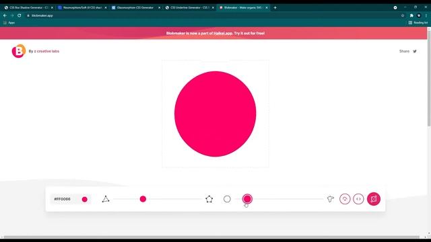The width and height of the screenshot is (431, 242).
Task: Click the Blobmaker B logo
Action: [19, 51]
